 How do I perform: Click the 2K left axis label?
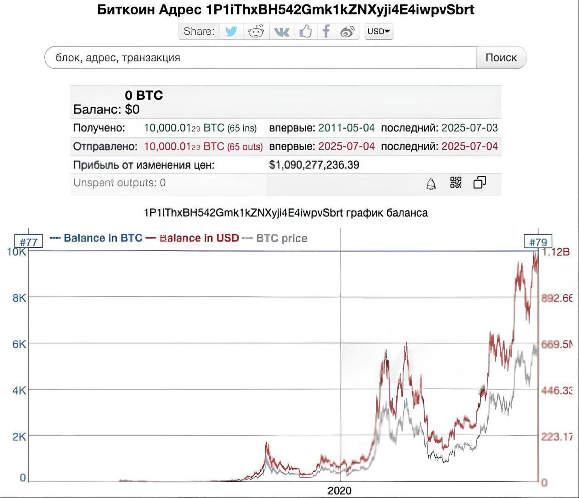tap(19, 437)
